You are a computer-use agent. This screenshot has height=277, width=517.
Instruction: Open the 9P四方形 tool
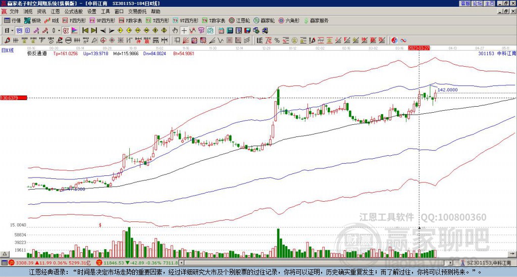coord(102,20)
